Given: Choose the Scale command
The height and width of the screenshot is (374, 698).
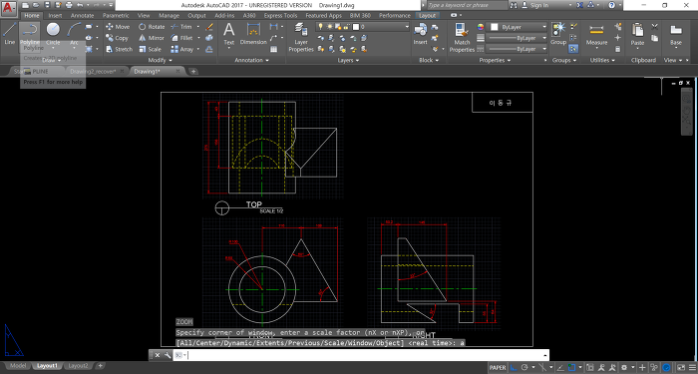Looking at the screenshot, I should click(x=150, y=50).
